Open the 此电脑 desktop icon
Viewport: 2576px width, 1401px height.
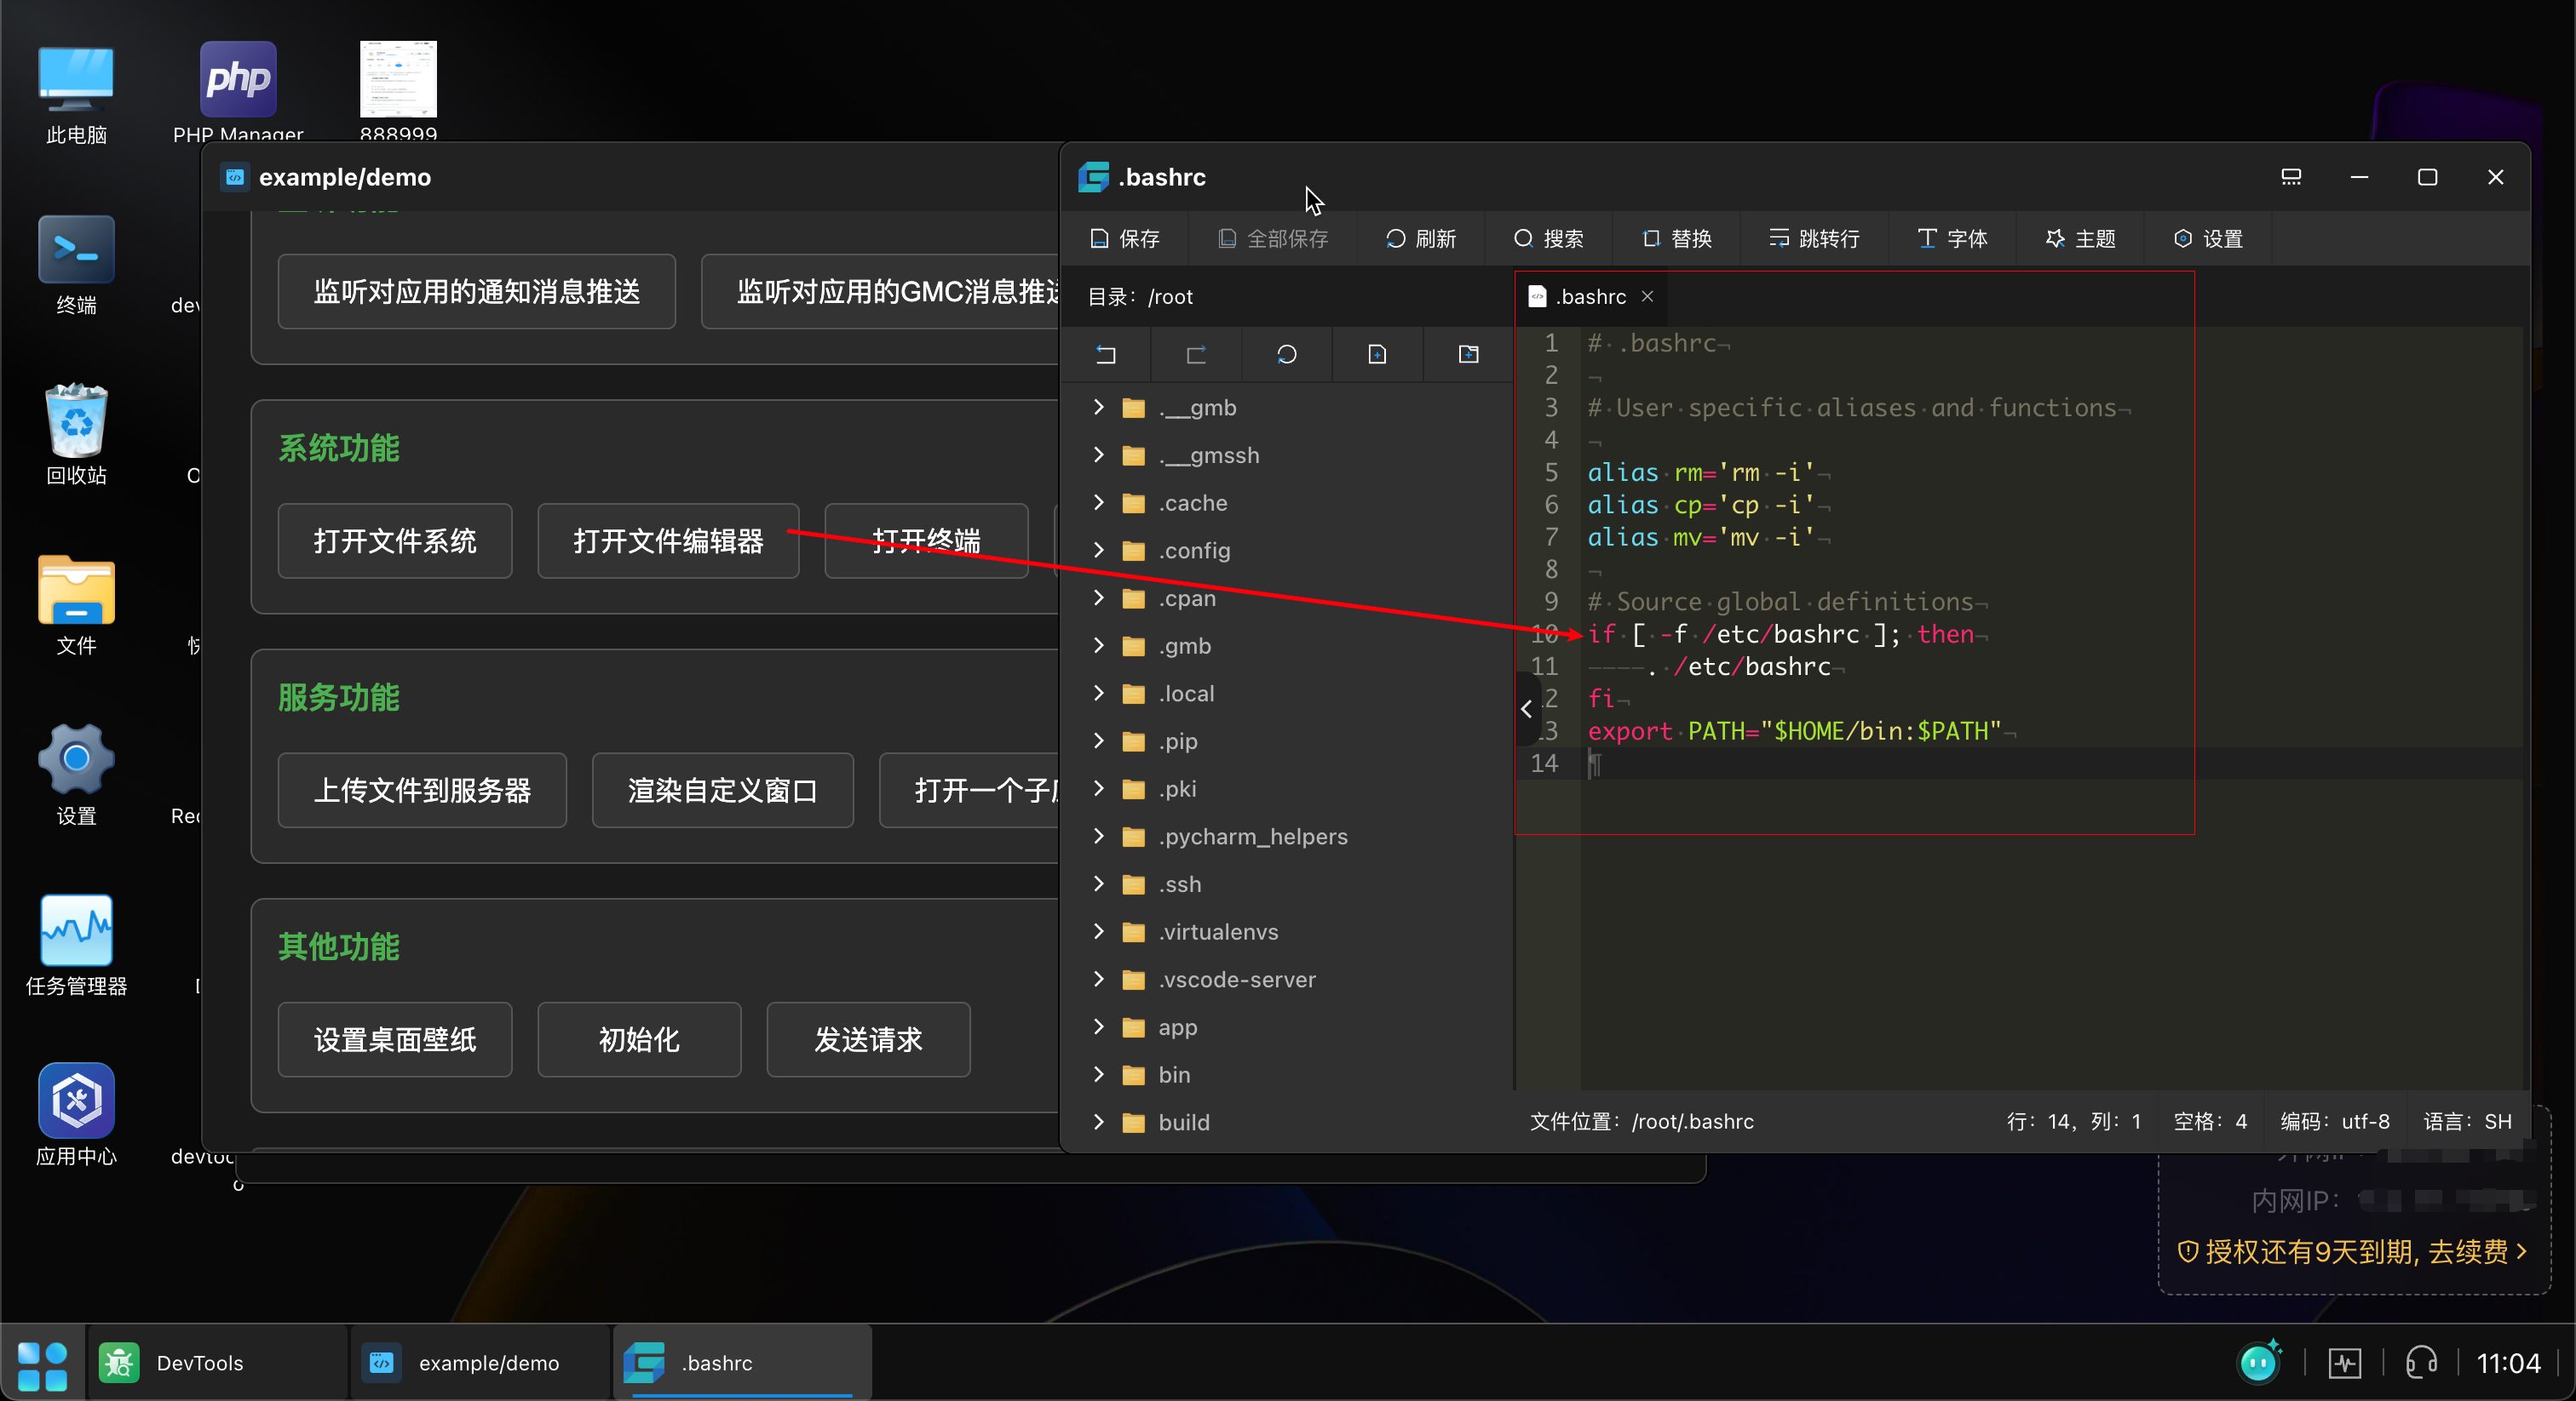tap(76, 95)
